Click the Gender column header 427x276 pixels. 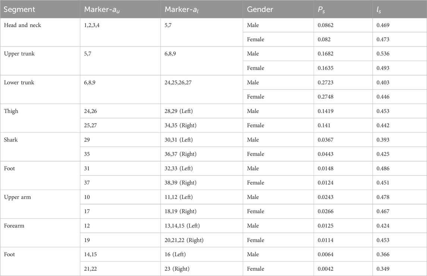click(x=278, y=9)
